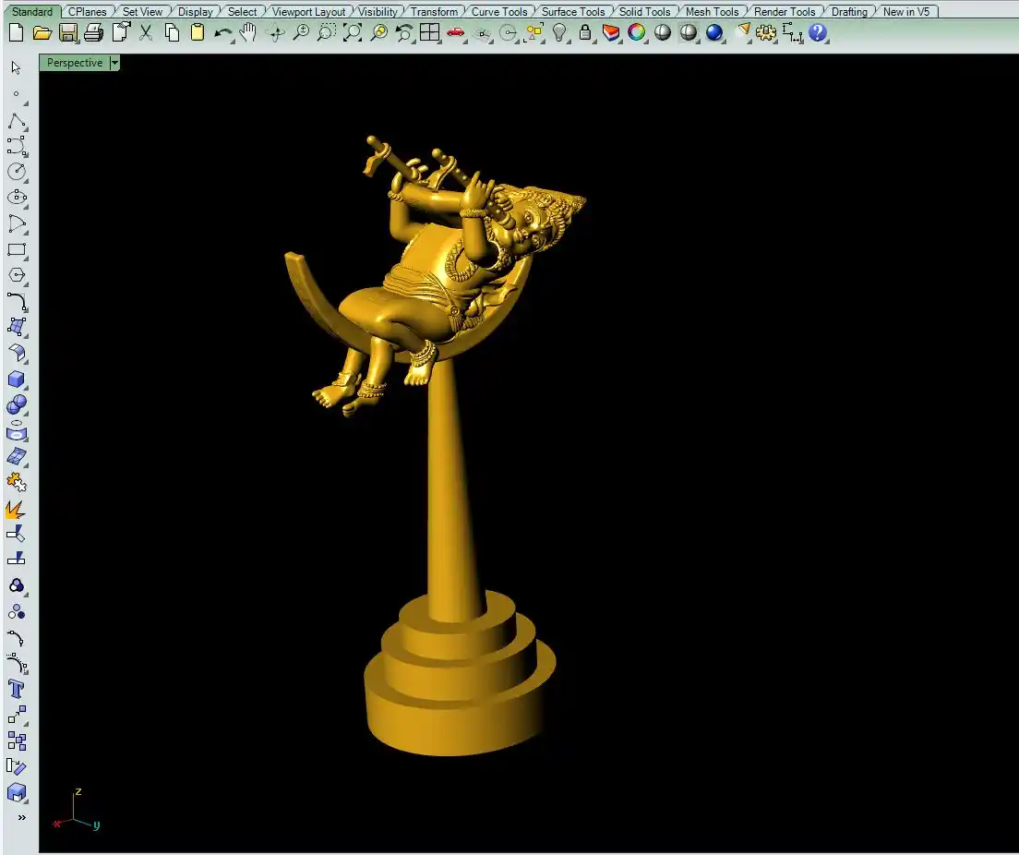Viewport: 1019px width, 855px height.
Task: Click the Save disk icon
Action: pos(68,33)
